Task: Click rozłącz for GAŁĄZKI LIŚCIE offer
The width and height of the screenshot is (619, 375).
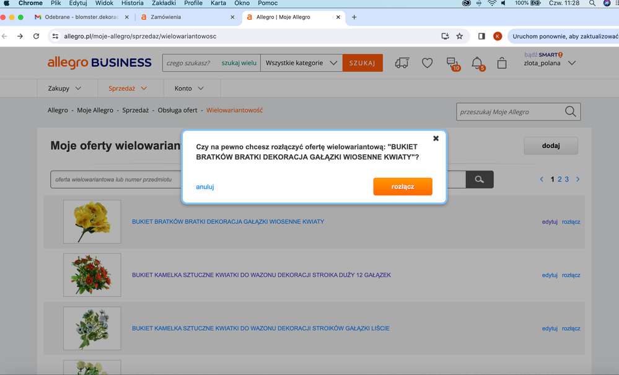Action: coord(571,329)
